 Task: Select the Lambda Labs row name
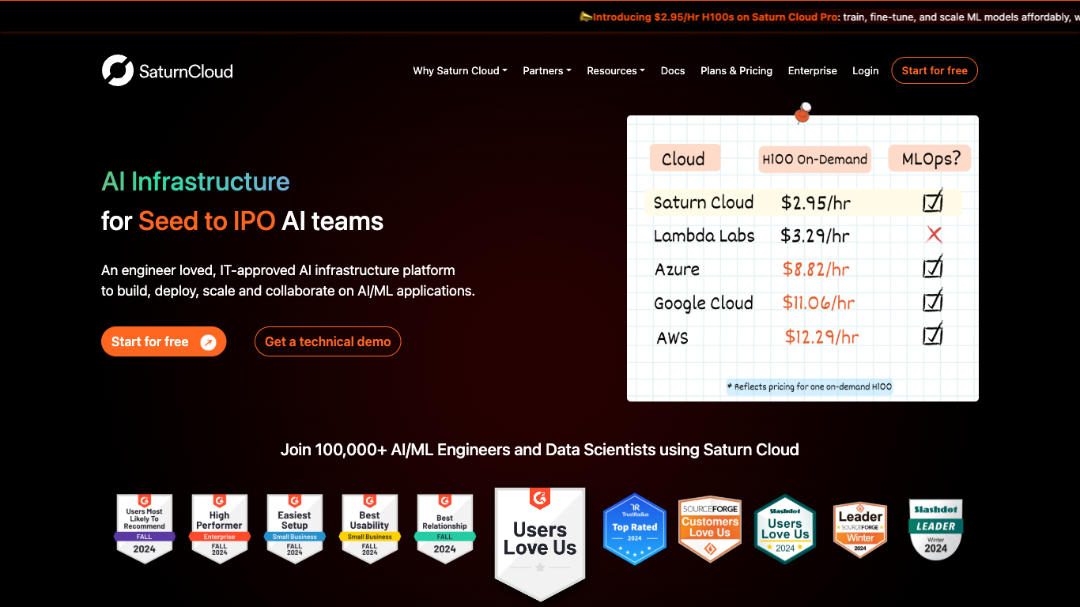pos(704,236)
